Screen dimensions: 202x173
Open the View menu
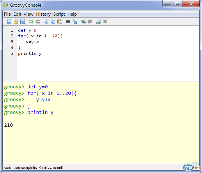[29, 14]
